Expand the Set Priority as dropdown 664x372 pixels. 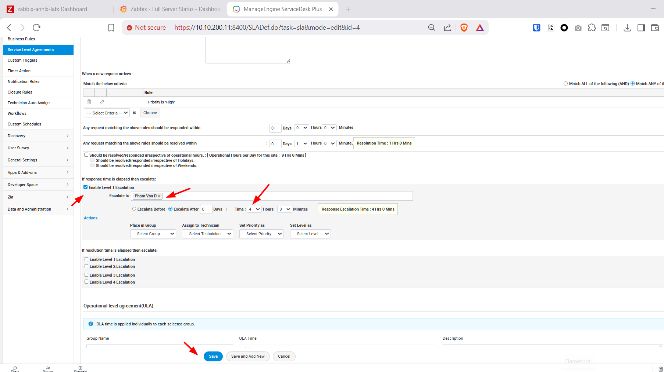(261, 234)
